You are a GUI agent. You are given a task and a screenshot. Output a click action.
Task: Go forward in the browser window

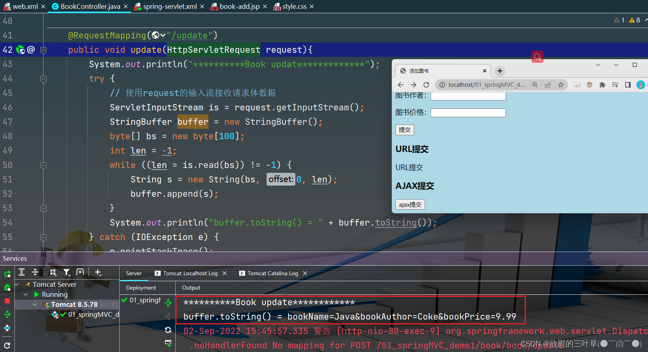413,85
